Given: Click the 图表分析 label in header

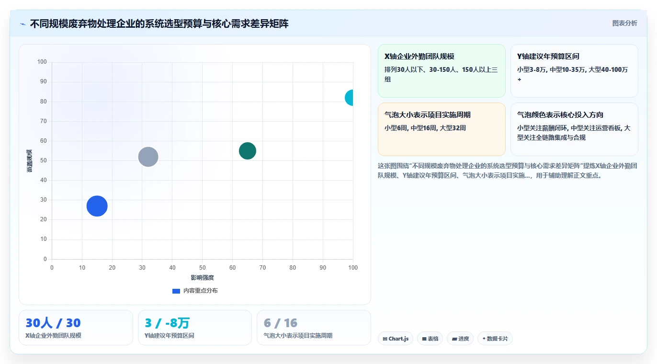Looking at the screenshot, I should 625,23.
